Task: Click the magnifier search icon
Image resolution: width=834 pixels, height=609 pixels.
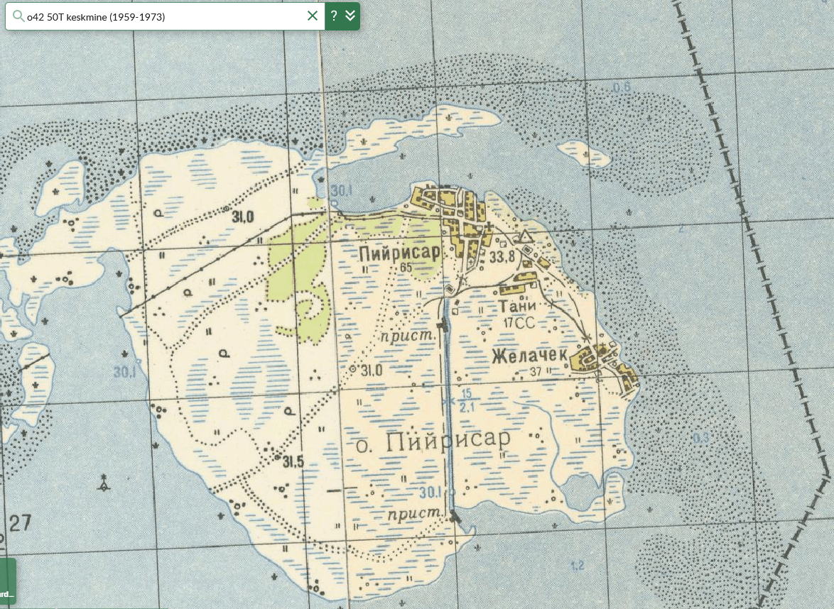Action: click(x=18, y=16)
